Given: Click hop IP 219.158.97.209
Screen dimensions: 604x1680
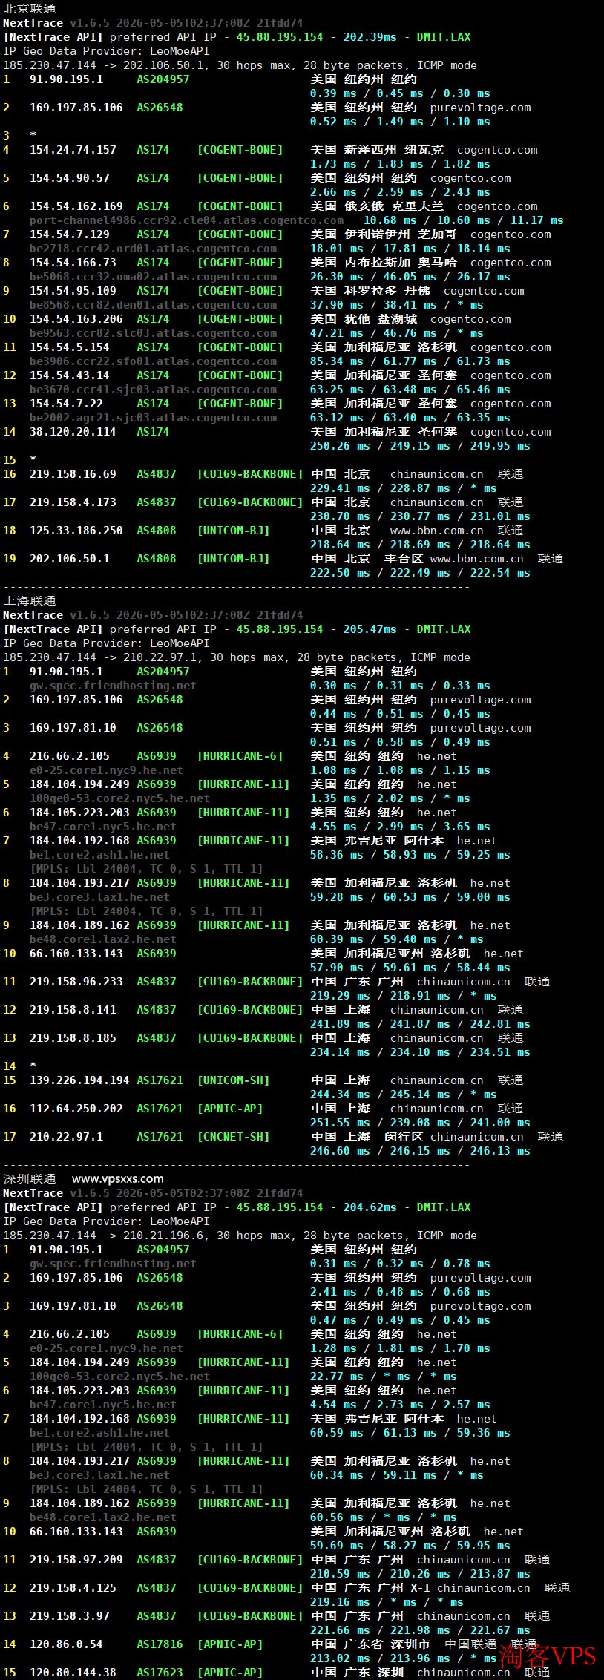Looking at the screenshot, I should [x=76, y=1560].
